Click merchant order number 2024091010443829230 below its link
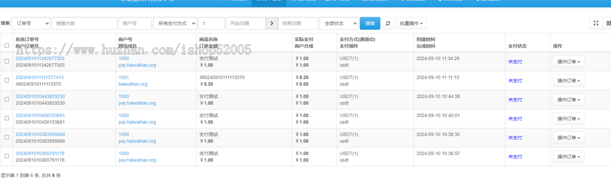The width and height of the screenshot is (611, 190). coord(40,103)
